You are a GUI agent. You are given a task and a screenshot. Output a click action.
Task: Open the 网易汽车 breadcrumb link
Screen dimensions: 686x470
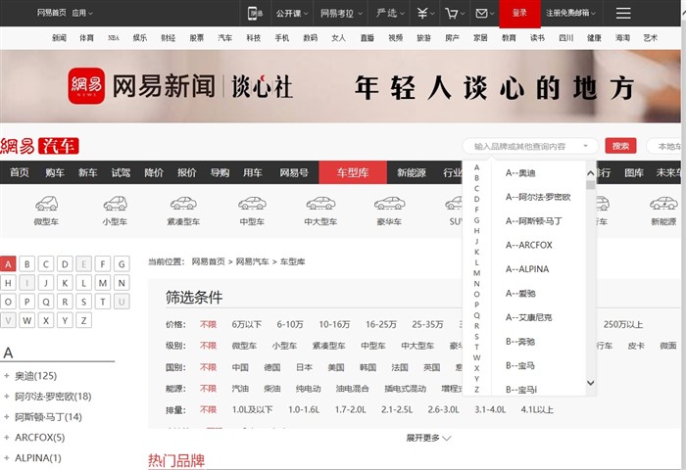pyautogui.click(x=253, y=261)
